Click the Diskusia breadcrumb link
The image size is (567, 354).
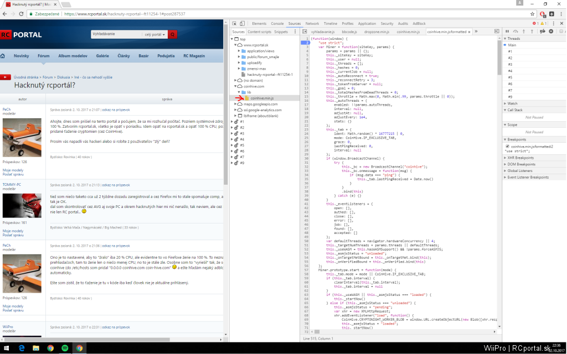(64, 77)
